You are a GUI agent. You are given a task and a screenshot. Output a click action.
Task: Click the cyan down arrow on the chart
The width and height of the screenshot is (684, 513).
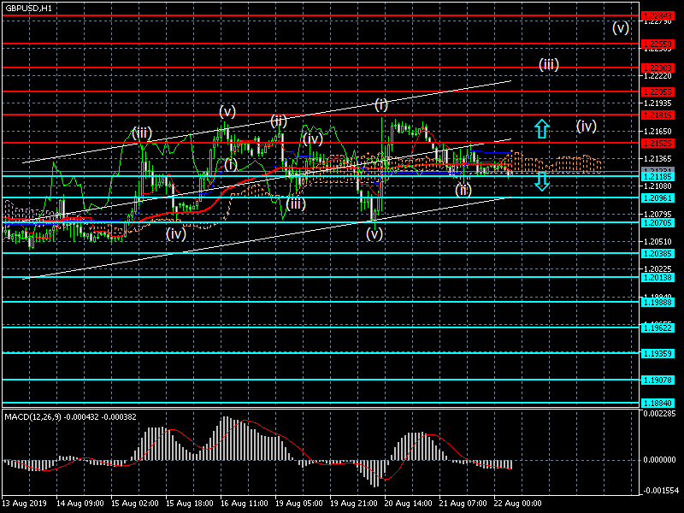(x=542, y=181)
